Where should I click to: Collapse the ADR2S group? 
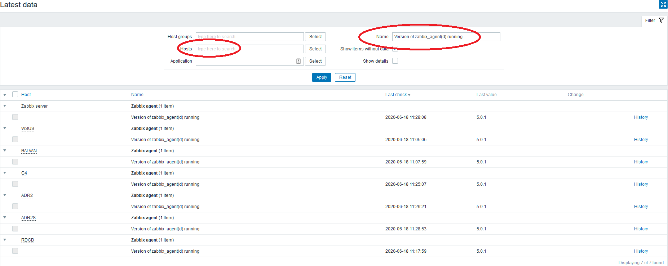click(x=5, y=218)
